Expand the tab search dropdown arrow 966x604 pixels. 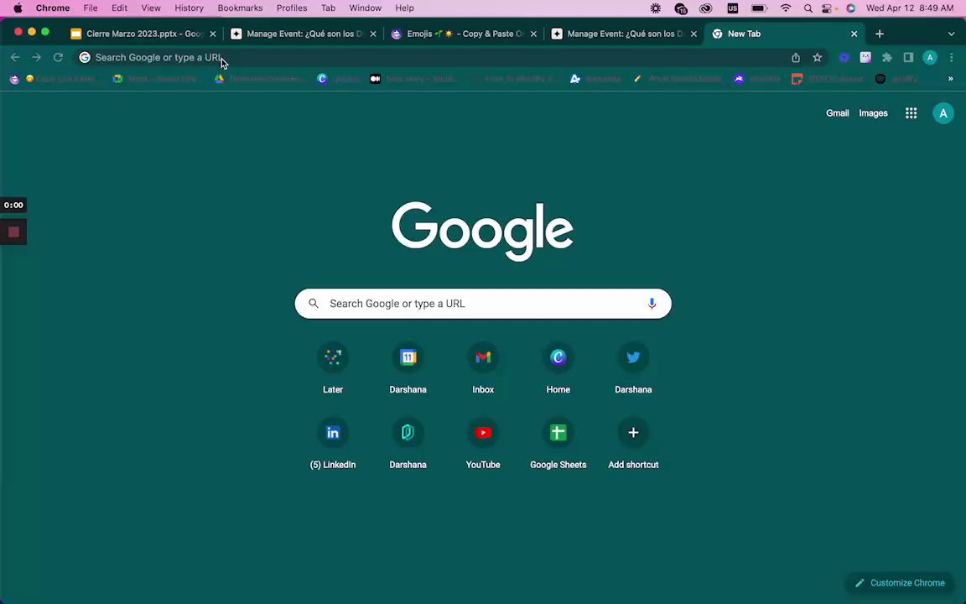point(951,34)
